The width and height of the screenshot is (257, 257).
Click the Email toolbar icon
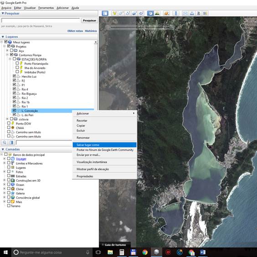[185, 13]
